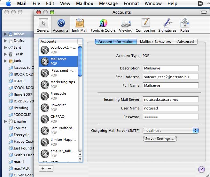210x177 pixels.
Task: Click the Email Address text field
Action: tap(170, 77)
